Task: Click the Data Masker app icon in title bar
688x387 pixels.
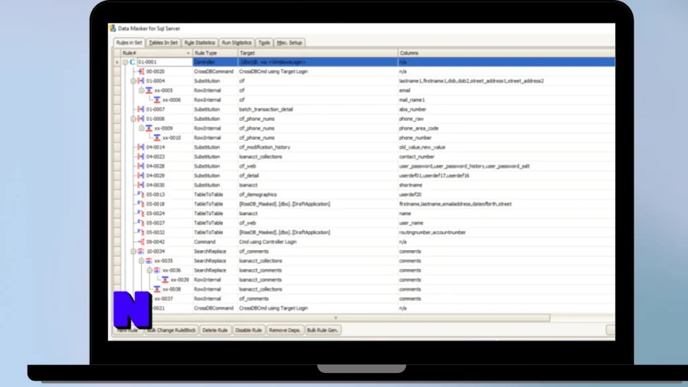Action: click(x=113, y=28)
